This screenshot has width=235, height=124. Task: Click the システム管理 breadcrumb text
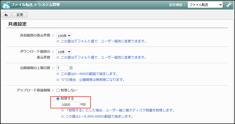tap(49, 5)
